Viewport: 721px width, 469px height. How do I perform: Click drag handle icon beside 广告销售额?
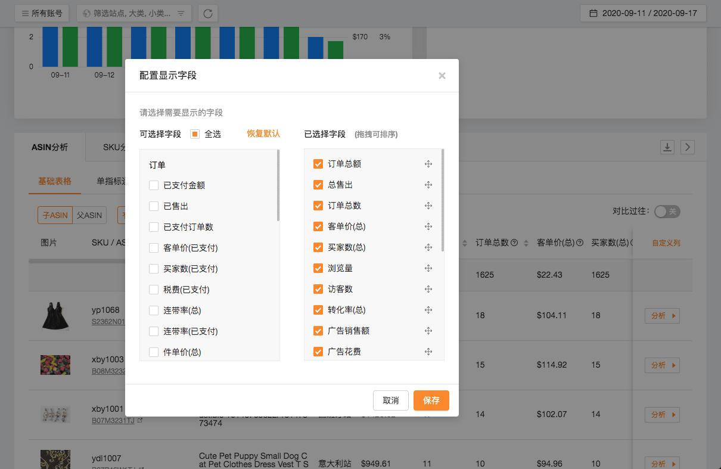point(428,331)
